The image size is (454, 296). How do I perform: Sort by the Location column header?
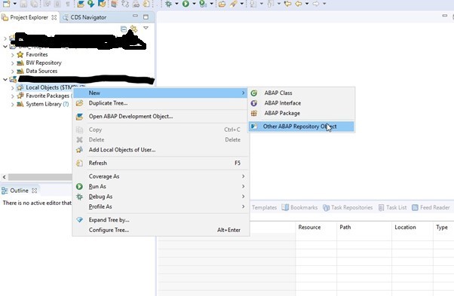pos(413,227)
